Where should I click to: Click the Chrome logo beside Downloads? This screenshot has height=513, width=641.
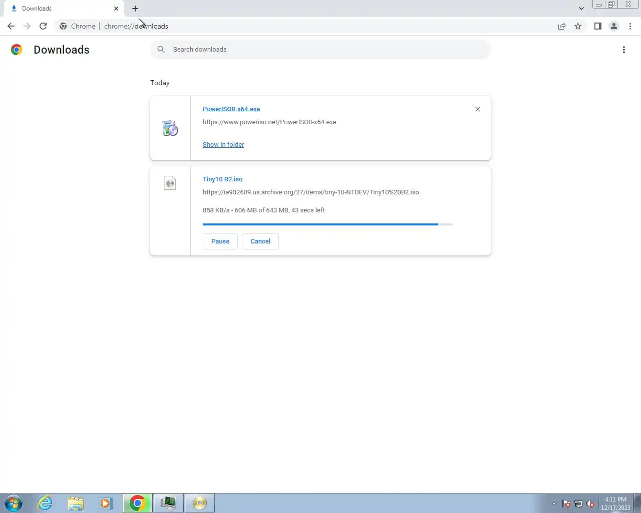[x=17, y=50]
